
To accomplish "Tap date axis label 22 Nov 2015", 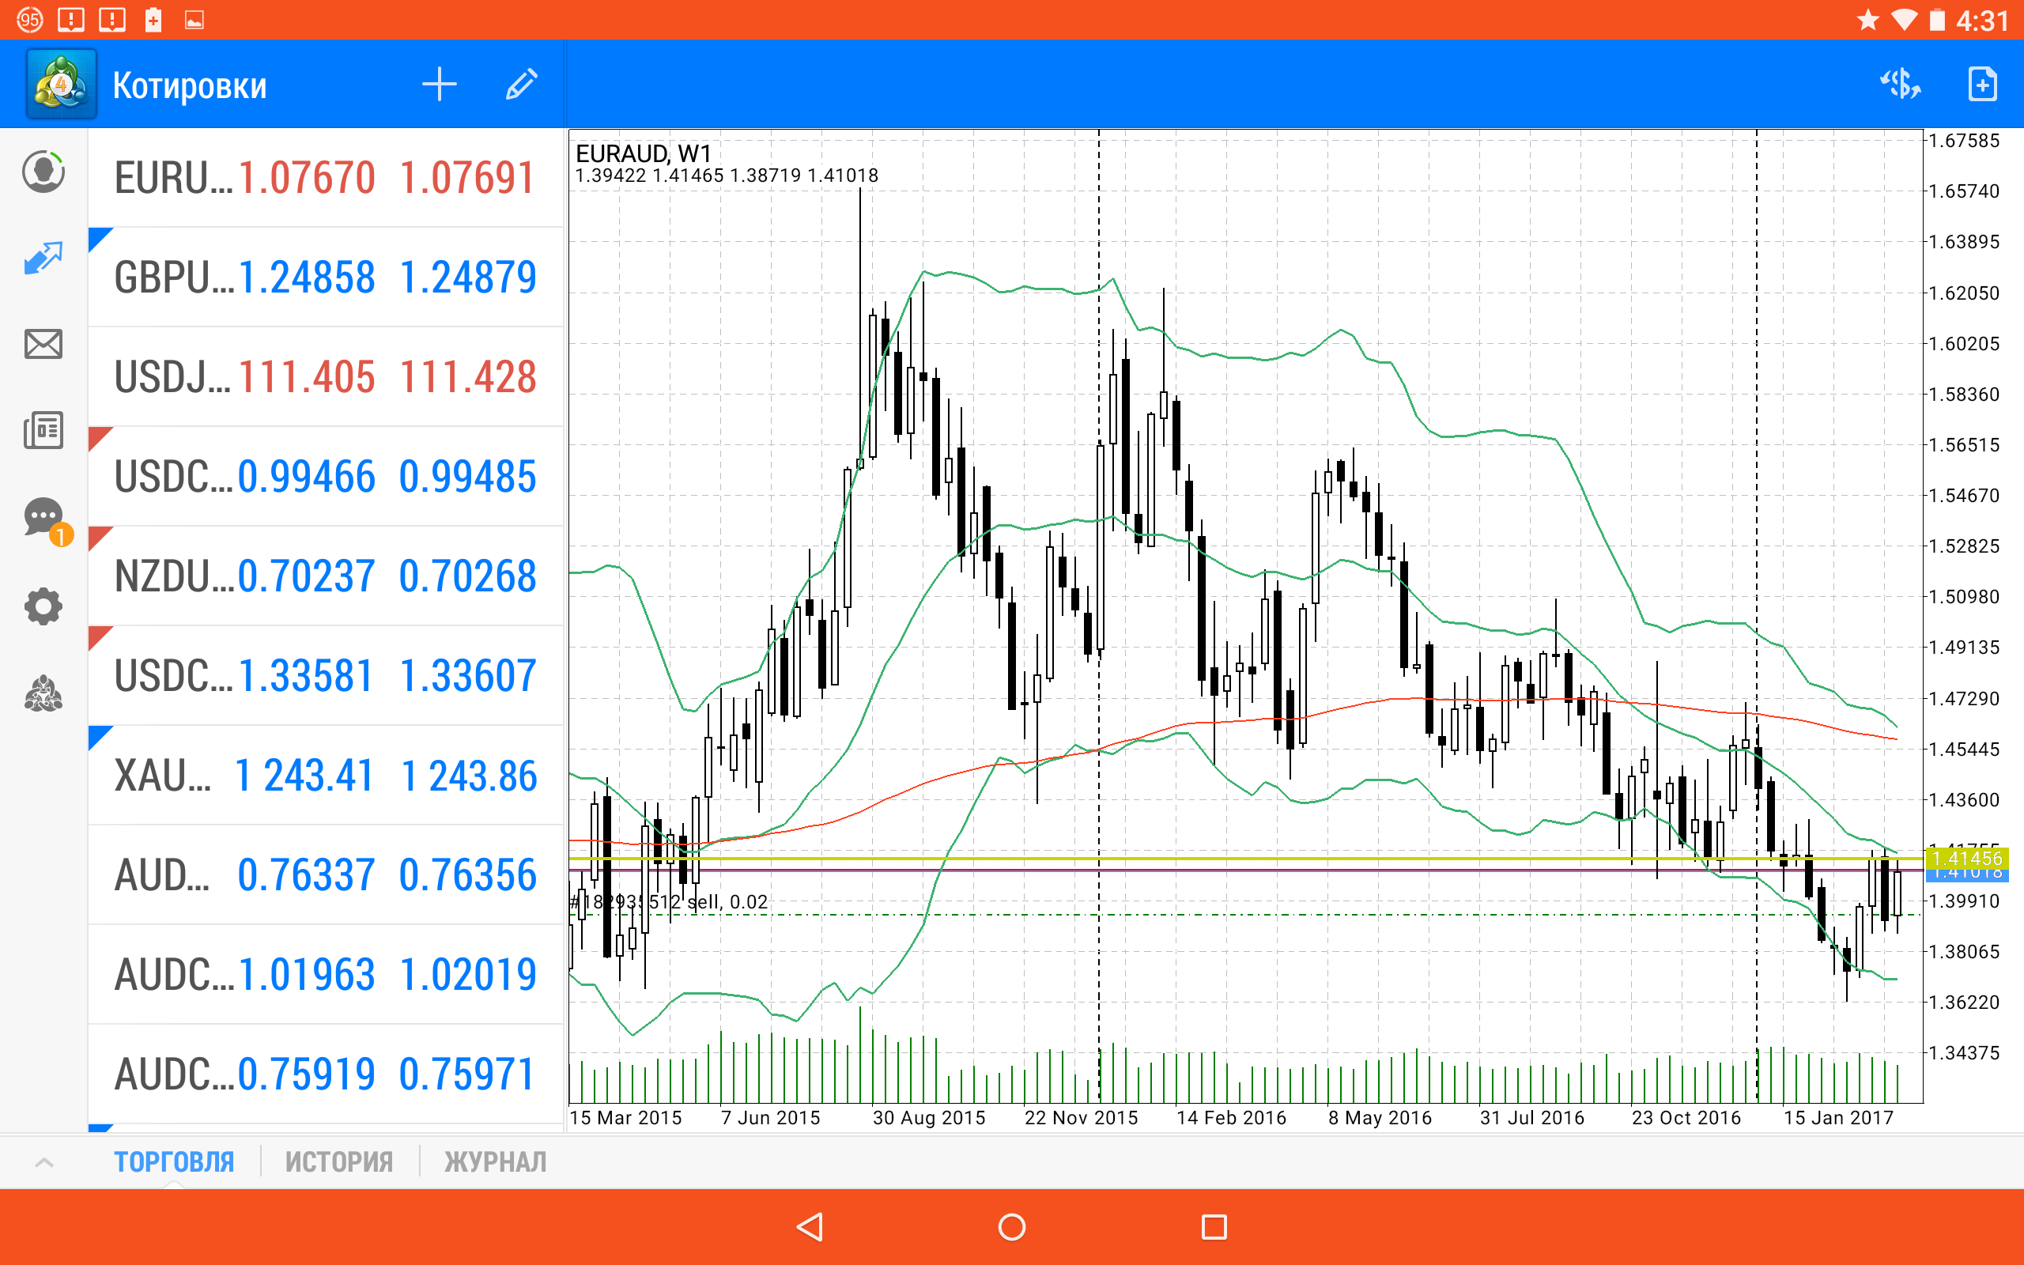I will [x=1082, y=1118].
